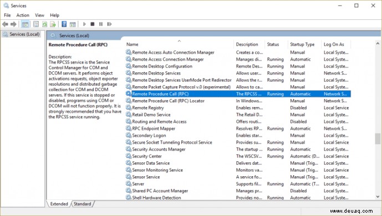This screenshot has height=216, width=382.
Task: Select Remote Desktop Services UserMode Port Redirector
Action: coord(182,80)
